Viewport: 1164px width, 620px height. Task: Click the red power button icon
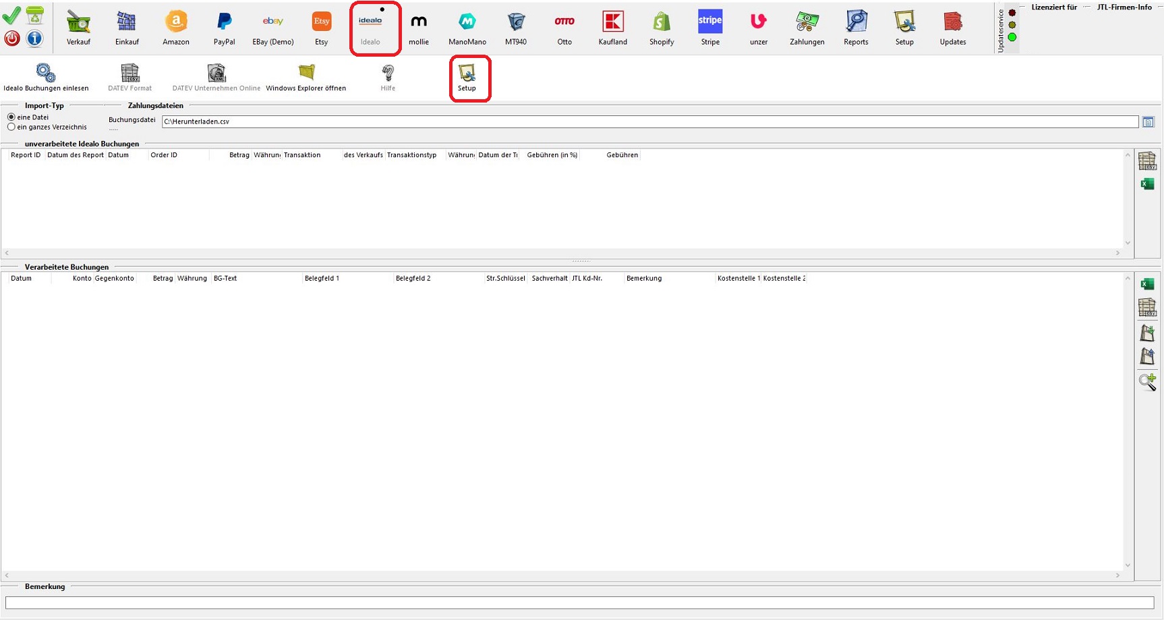[x=11, y=38]
